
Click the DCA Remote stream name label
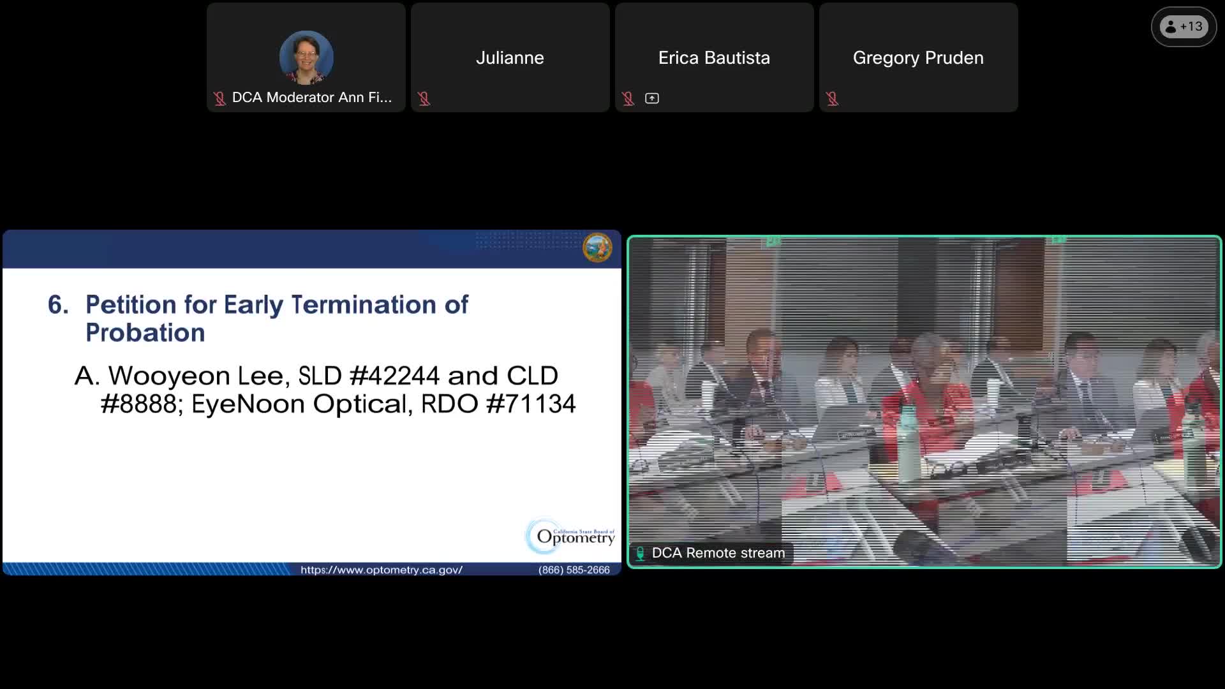(x=718, y=553)
